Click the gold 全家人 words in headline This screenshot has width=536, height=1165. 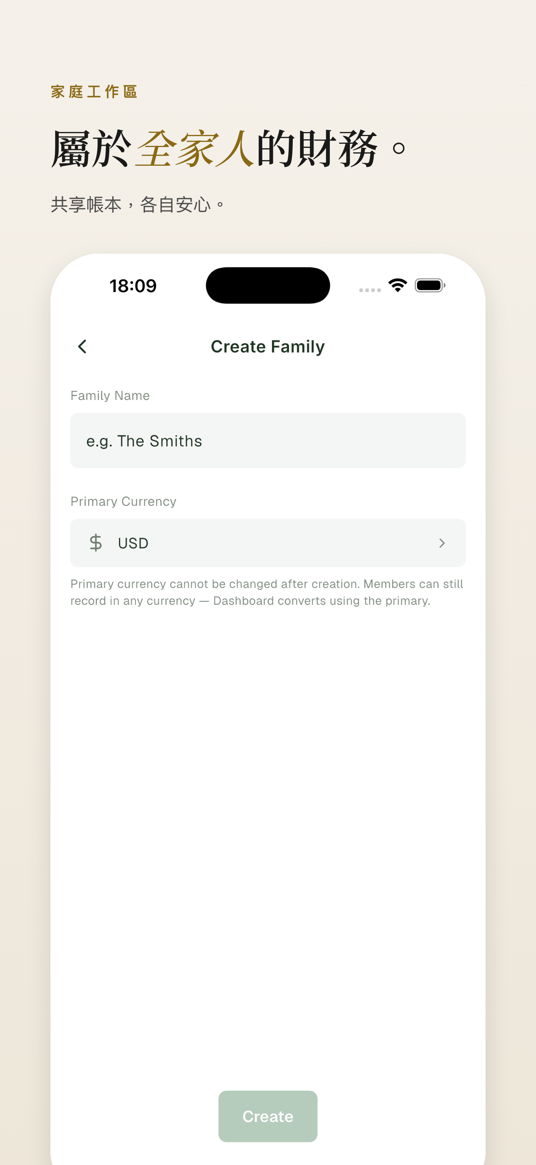[x=195, y=149]
